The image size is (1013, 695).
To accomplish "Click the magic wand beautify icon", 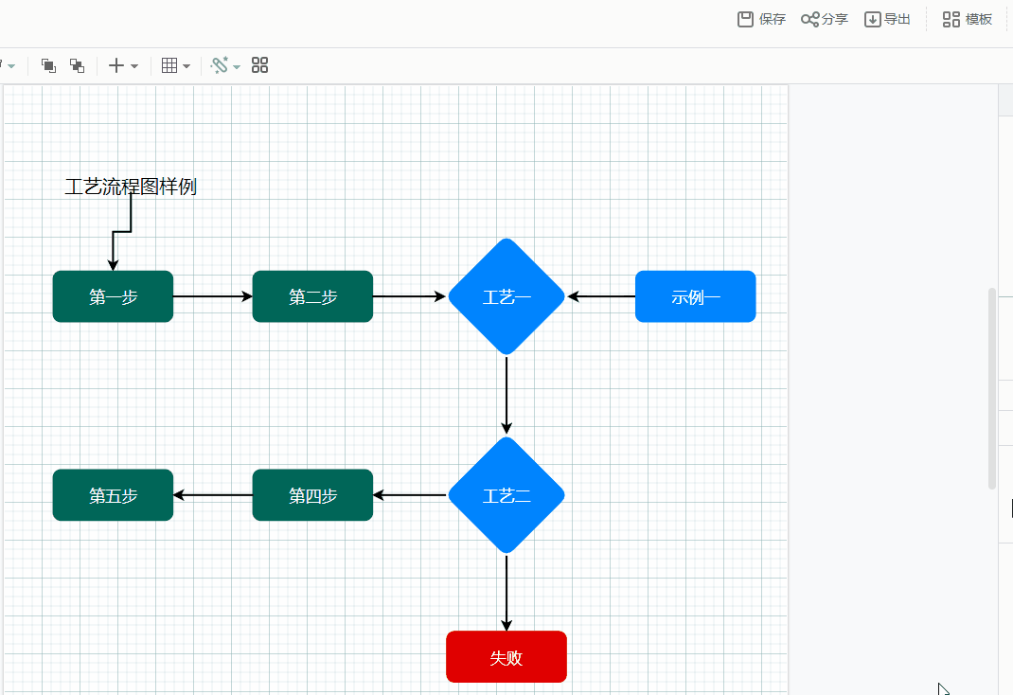I will pos(220,65).
